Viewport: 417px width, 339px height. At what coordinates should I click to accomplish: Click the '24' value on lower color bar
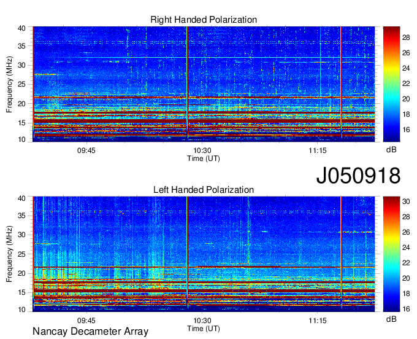pyautogui.click(x=406, y=247)
